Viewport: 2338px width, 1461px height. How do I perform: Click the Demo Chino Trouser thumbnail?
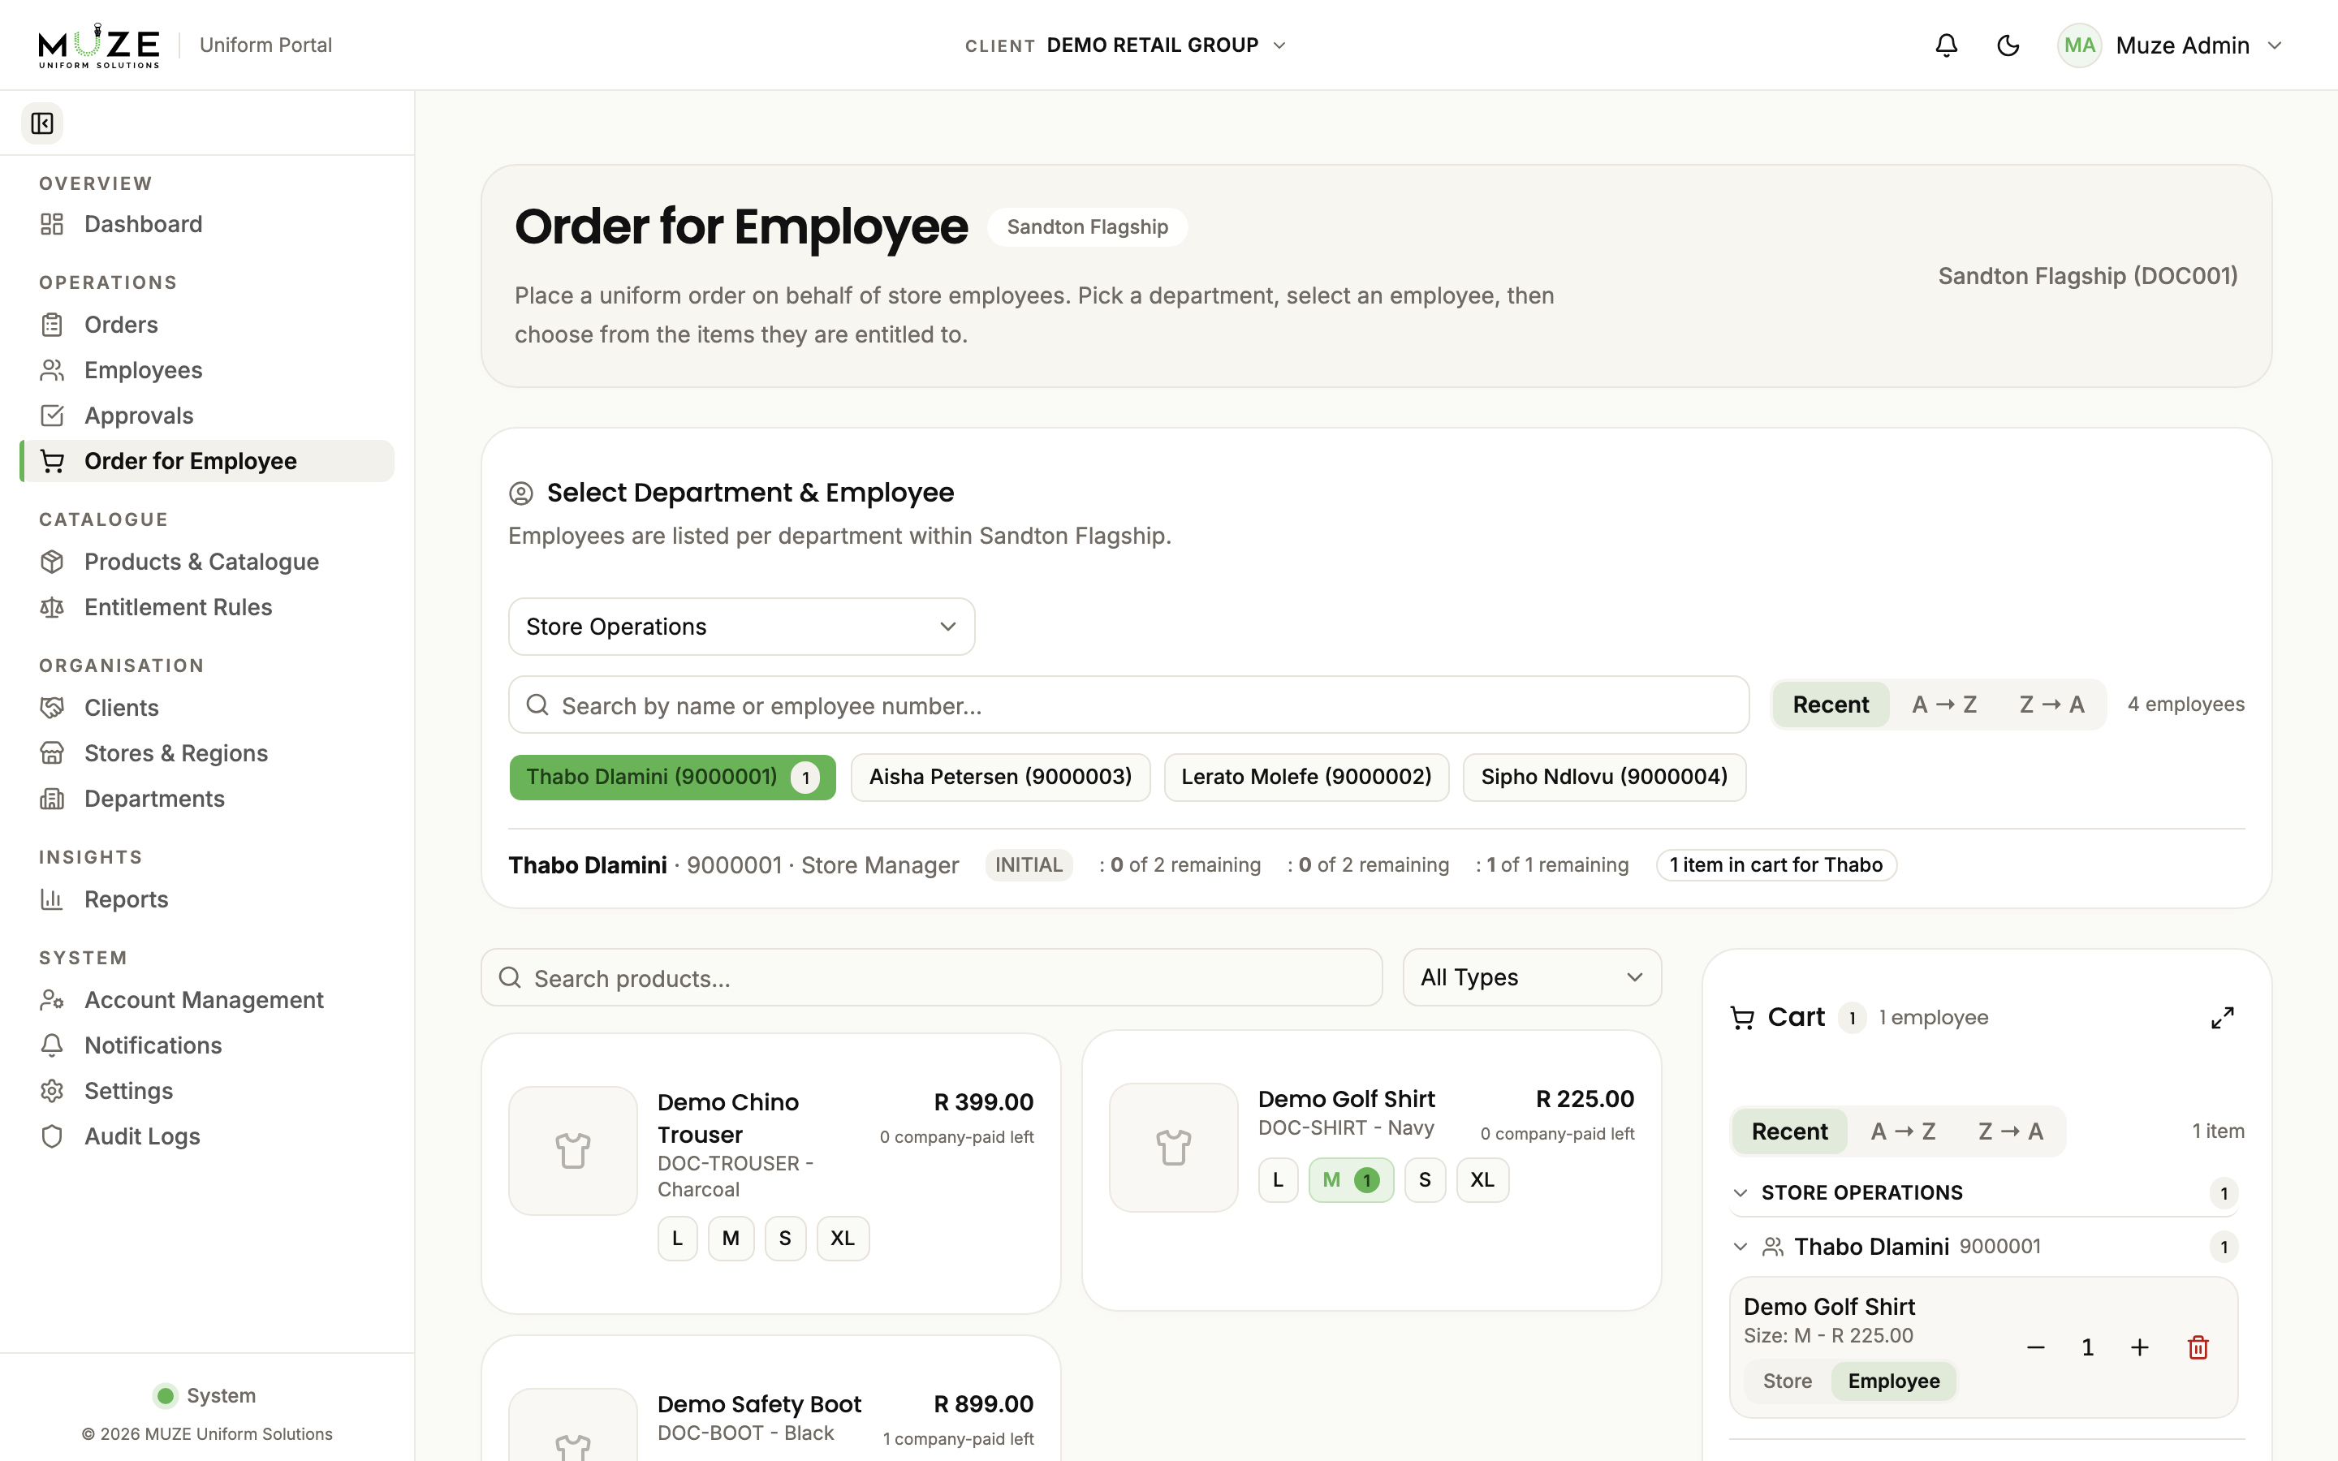[x=573, y=1151]
